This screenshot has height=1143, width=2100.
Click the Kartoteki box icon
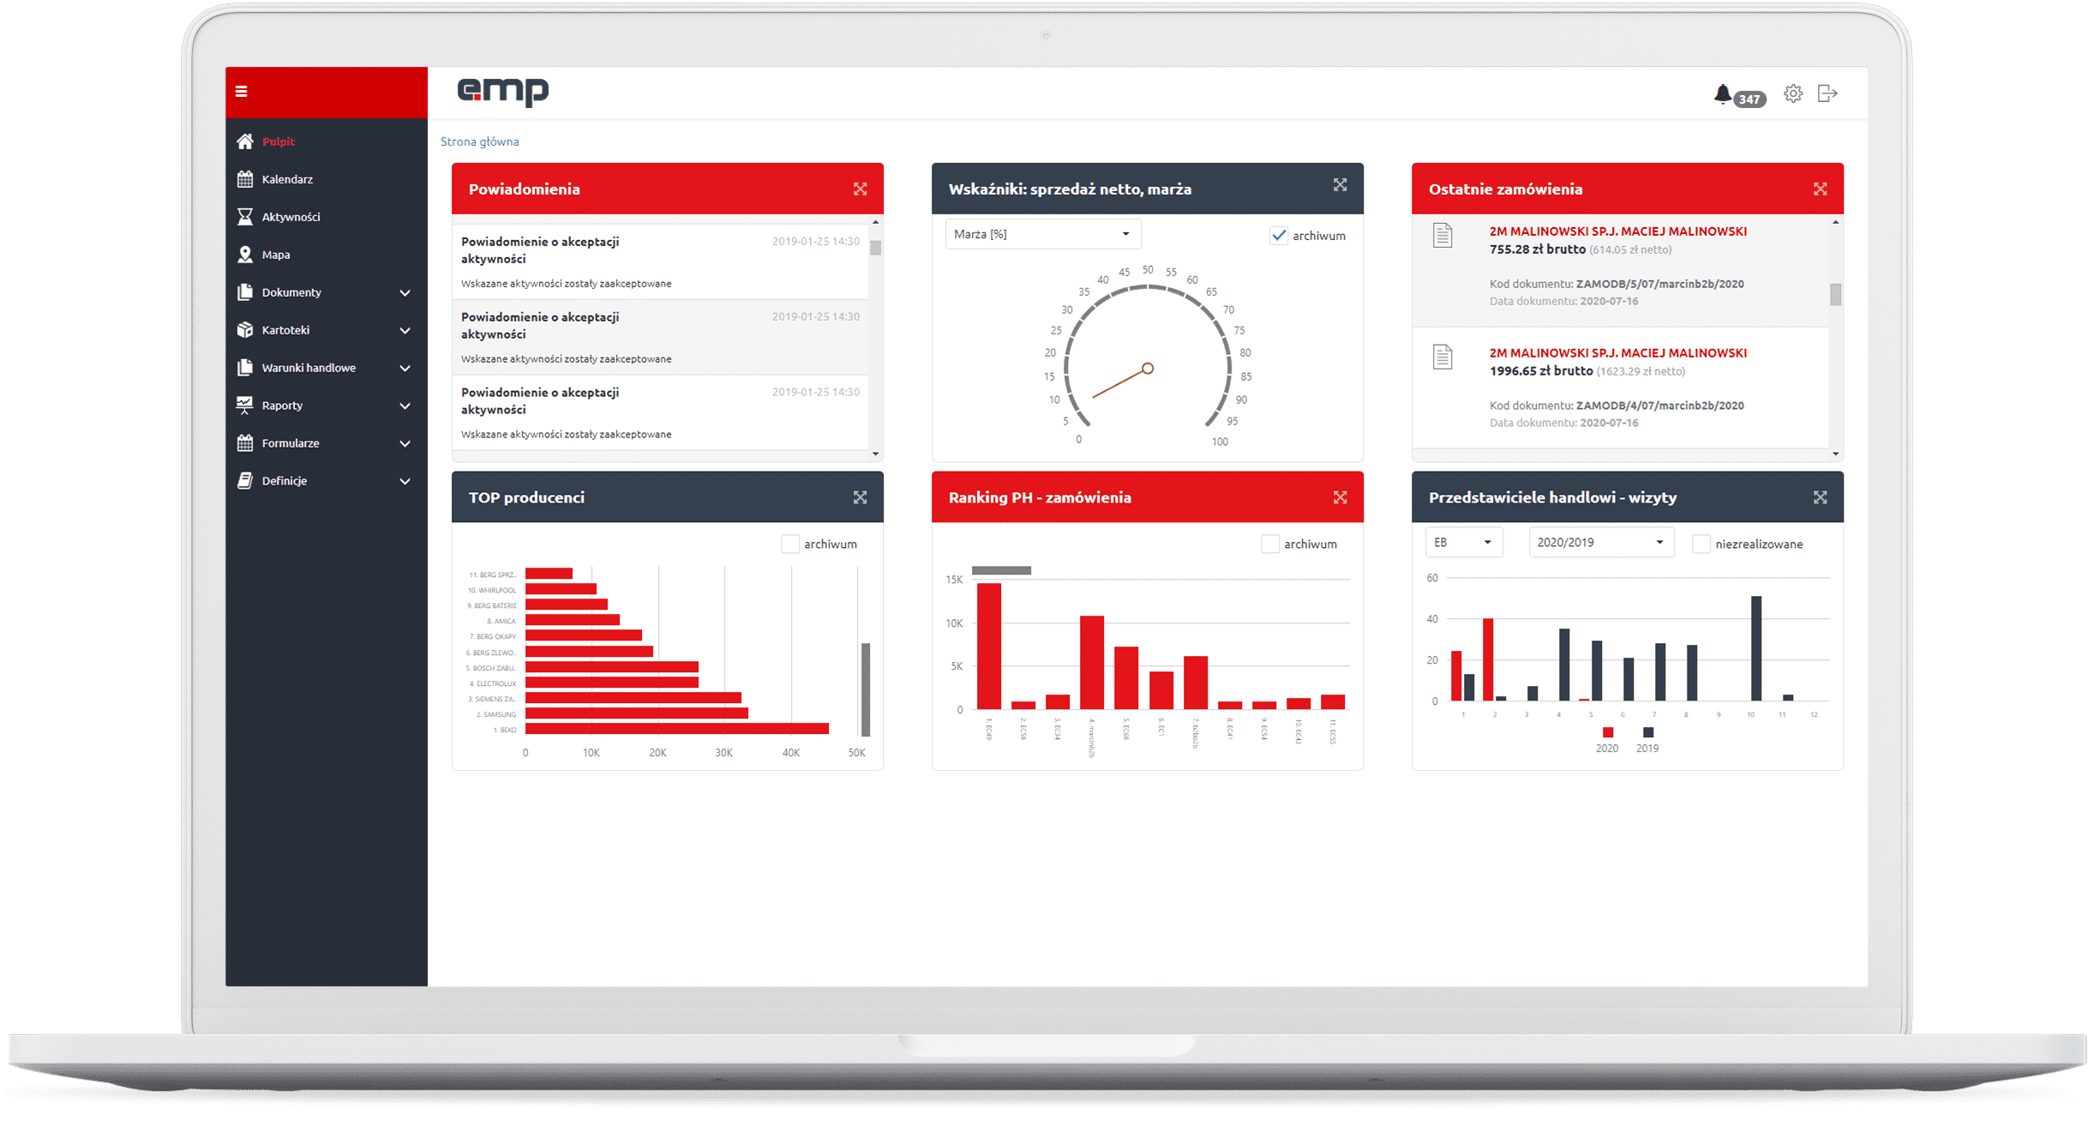245,330
